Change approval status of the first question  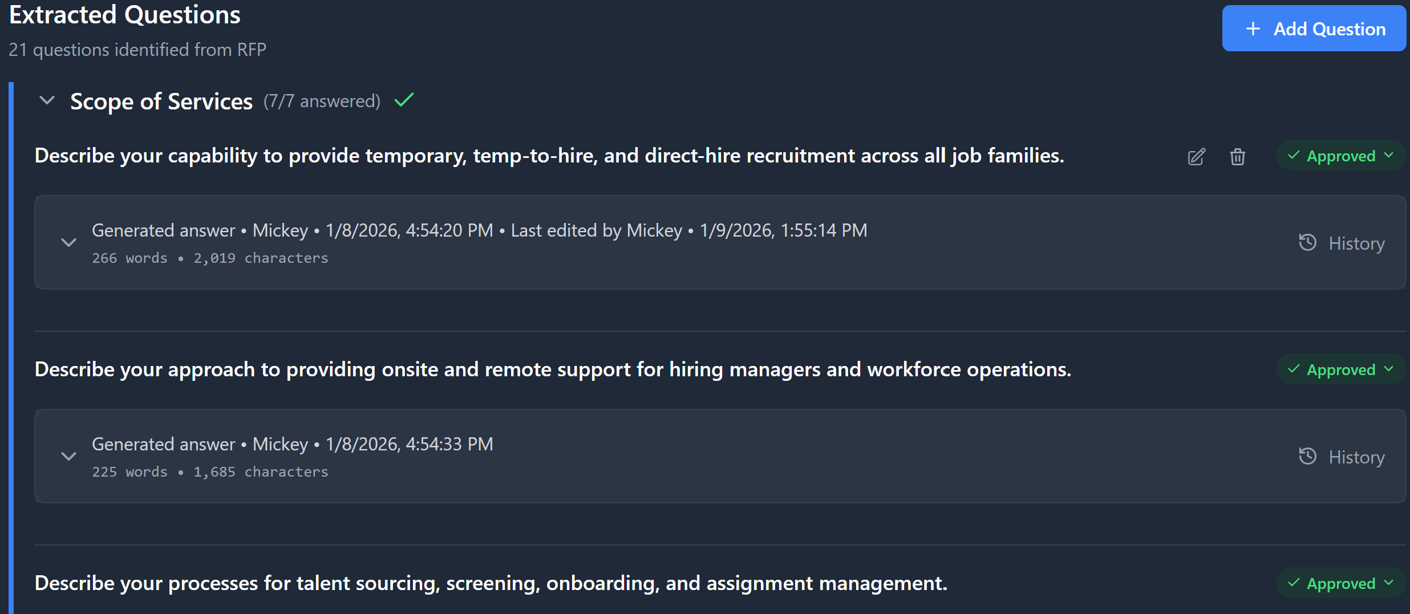1340,155
